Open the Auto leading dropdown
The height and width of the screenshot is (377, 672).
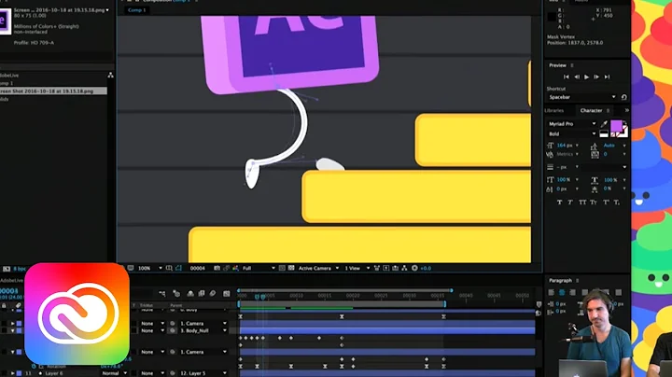[x=624, y=146]
